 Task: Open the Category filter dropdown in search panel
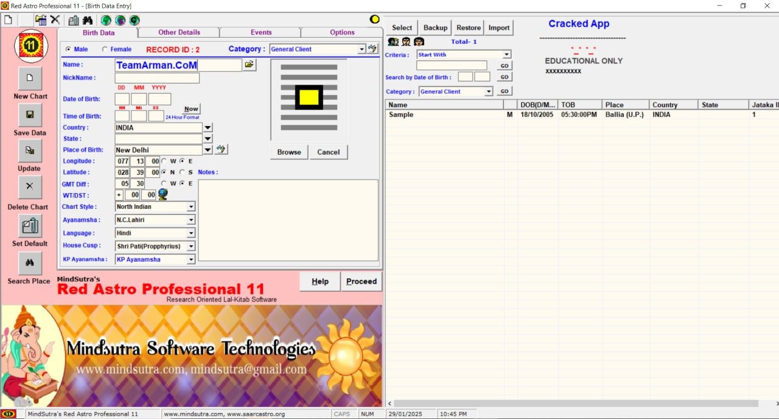point(489,91)
